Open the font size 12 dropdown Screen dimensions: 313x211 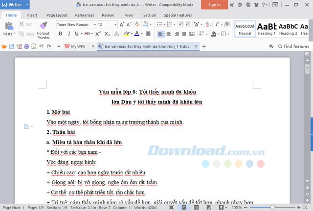[x=115, y=24]
